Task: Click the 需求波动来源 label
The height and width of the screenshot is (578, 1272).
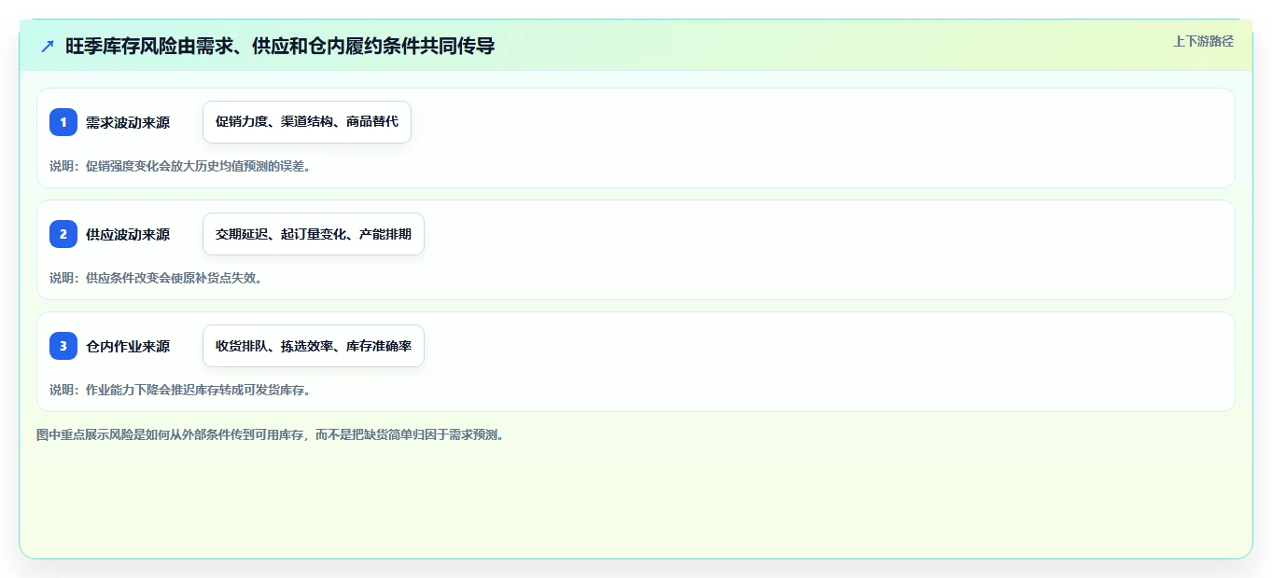Action: point(128,122)
